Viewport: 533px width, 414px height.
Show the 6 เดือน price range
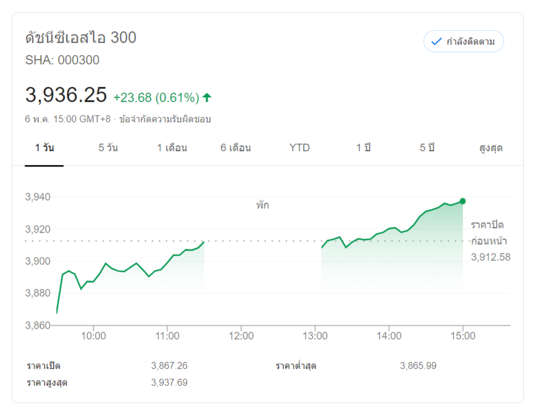[x=235, y=148]
